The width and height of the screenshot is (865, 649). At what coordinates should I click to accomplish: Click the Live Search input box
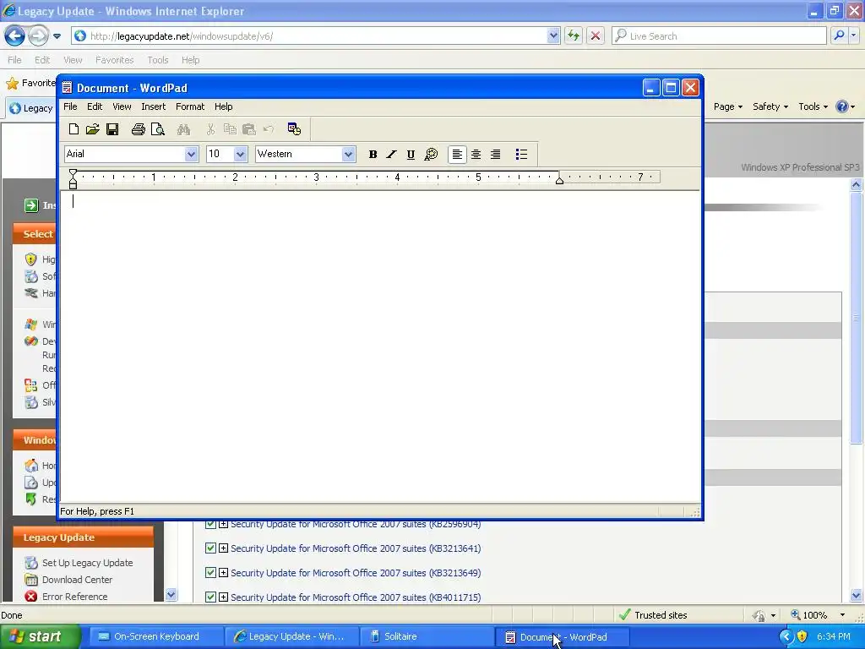point(720,36)
